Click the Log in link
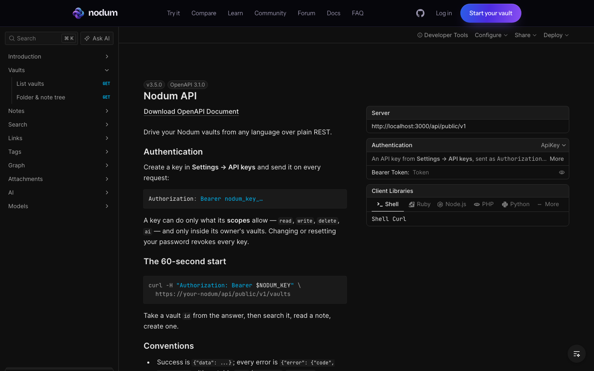The width and height of the screenshot is (594, 371). (444, 13)
